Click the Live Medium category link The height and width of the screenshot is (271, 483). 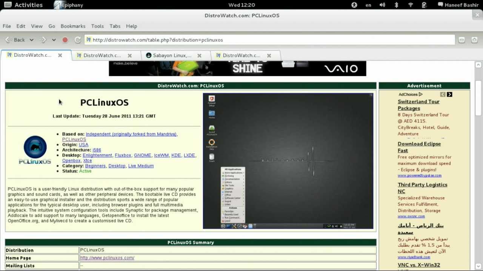(141, 166)
